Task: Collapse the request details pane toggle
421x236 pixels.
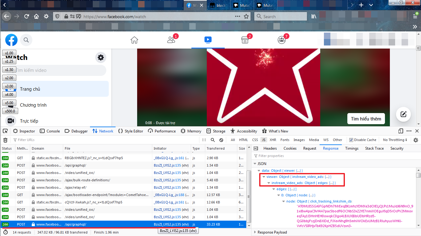Action: click(255, 148)
